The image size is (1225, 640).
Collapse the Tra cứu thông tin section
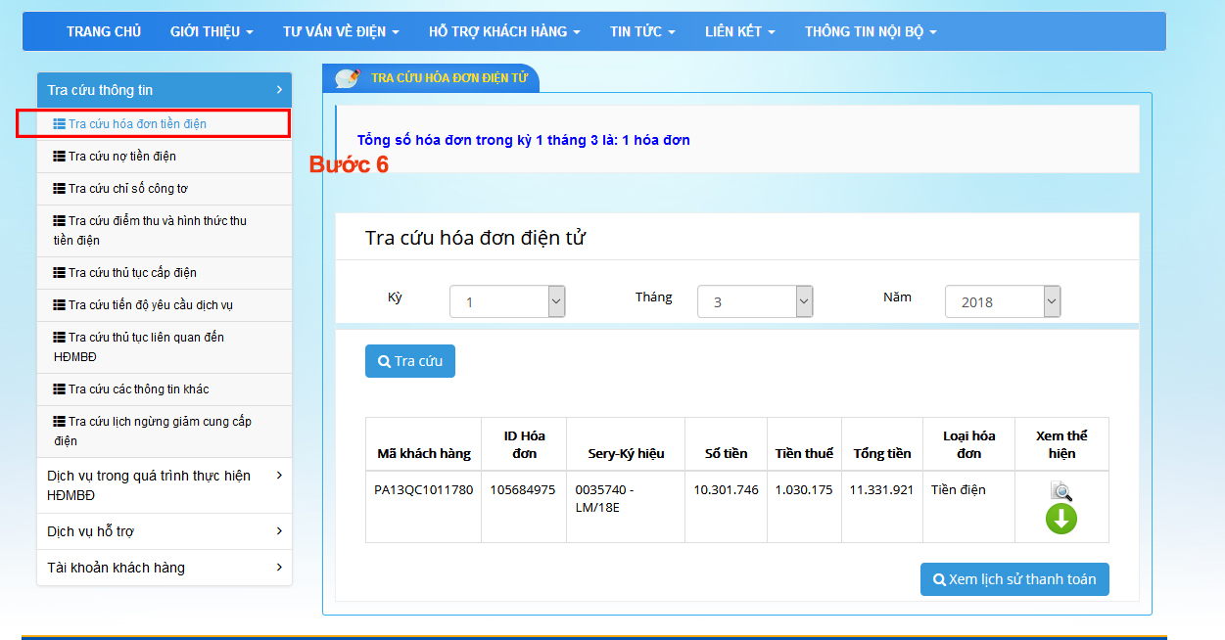tap(164, 90)
